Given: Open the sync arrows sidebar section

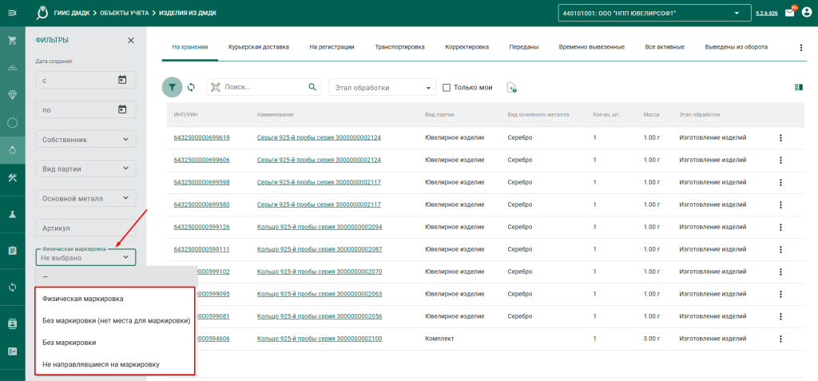Looking at the screenshot, I should coord(13,287).
